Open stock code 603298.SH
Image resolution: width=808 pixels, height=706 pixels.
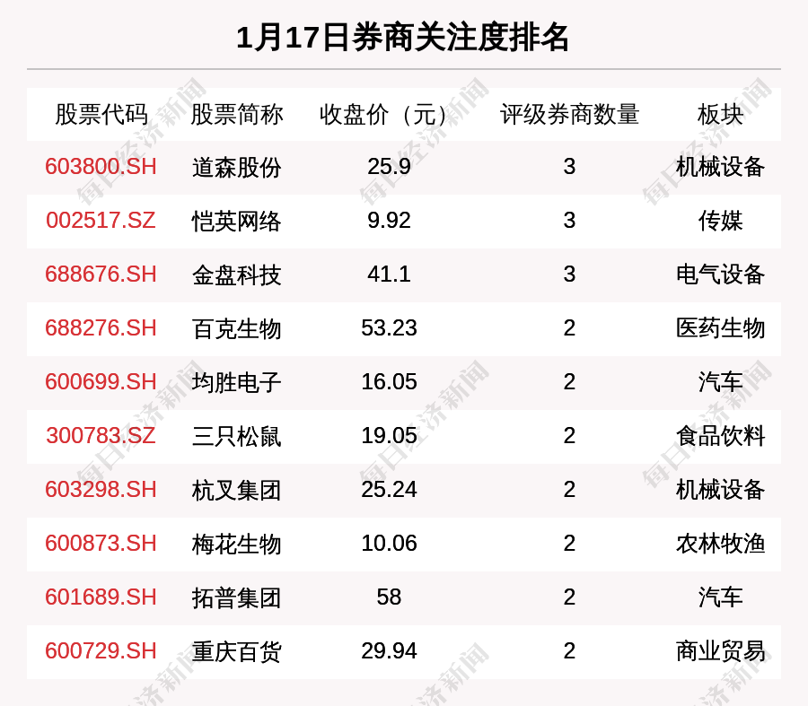click(x=101, y=489)
